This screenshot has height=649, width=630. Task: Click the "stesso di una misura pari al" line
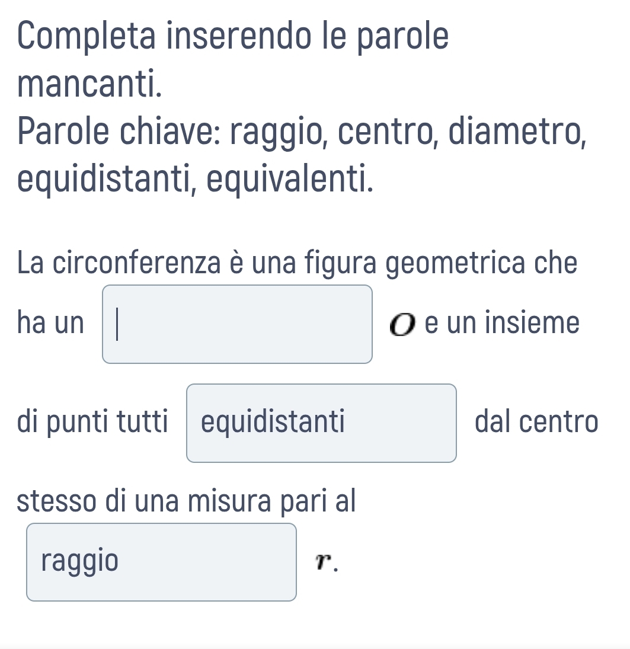(x=186, y=500)
